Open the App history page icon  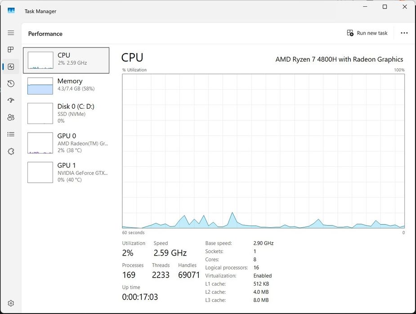[11, 84]
